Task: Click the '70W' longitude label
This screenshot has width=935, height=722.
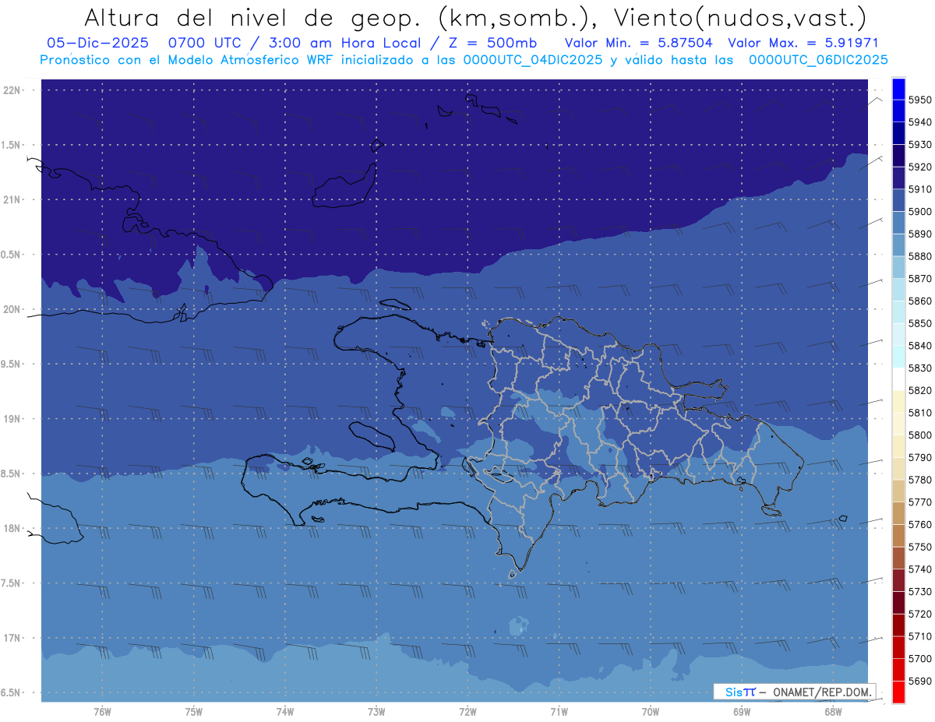Action: pos(651,711)
